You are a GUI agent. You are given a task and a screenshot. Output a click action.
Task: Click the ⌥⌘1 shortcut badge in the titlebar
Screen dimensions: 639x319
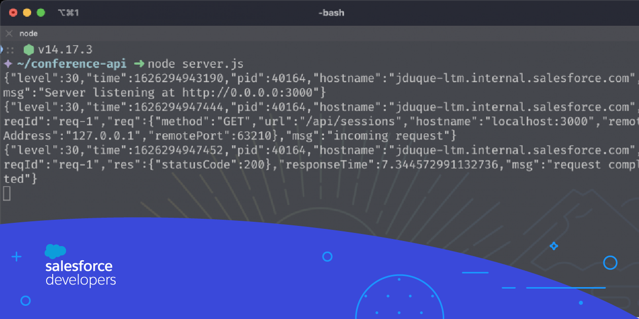67,13
